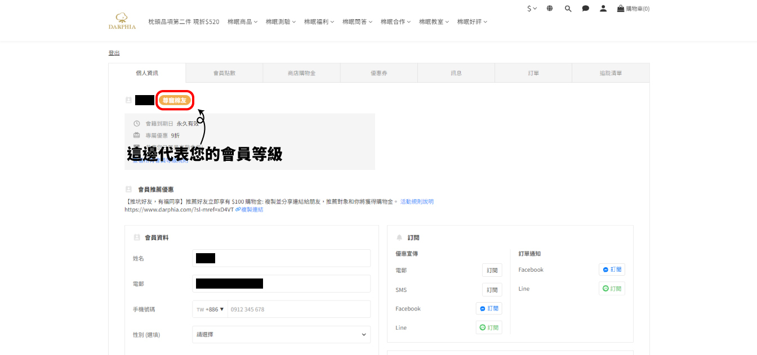
Task: Toggle Line subscription under 訂單通知
Action: pyautogui.click(x=612, y=289)
